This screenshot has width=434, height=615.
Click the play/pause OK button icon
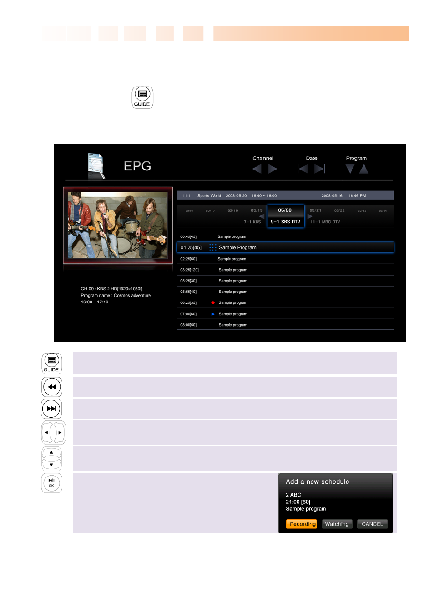coord(51,483)
